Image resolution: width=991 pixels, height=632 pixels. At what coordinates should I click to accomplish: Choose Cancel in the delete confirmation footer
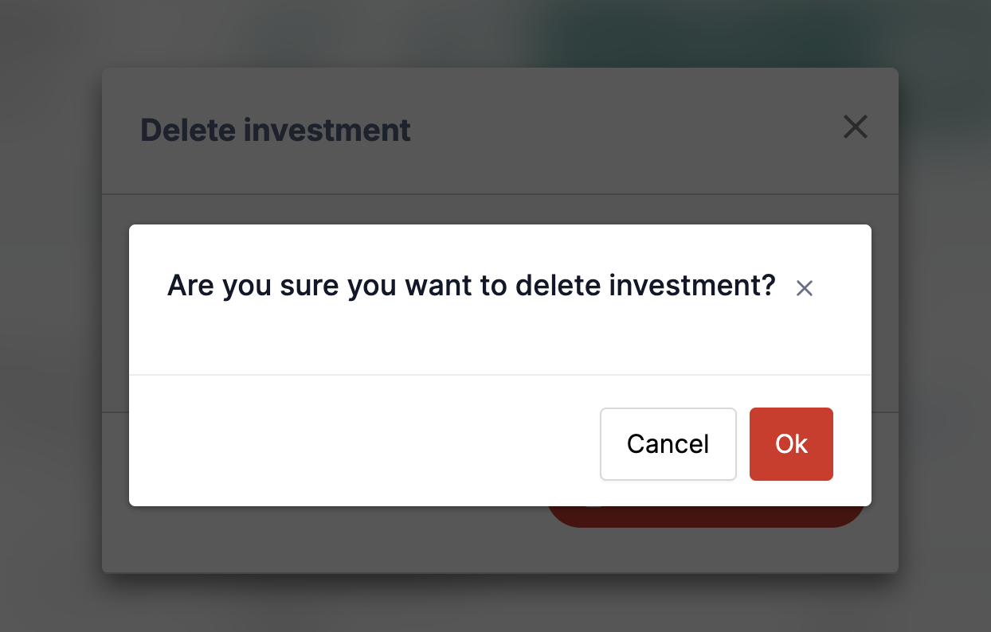coord(668,444)
